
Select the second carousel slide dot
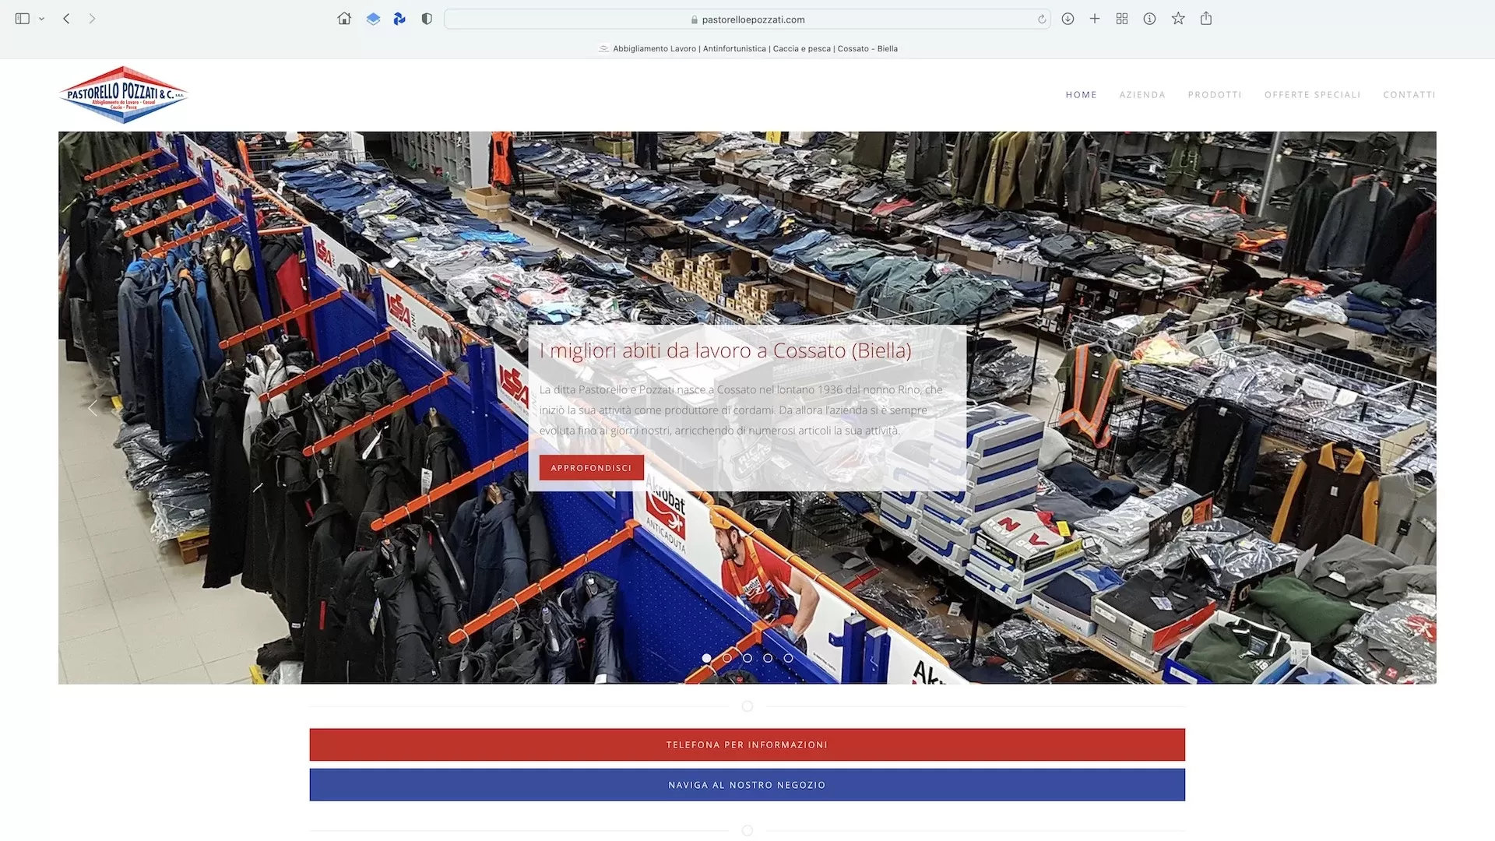(x=727, y=658)
